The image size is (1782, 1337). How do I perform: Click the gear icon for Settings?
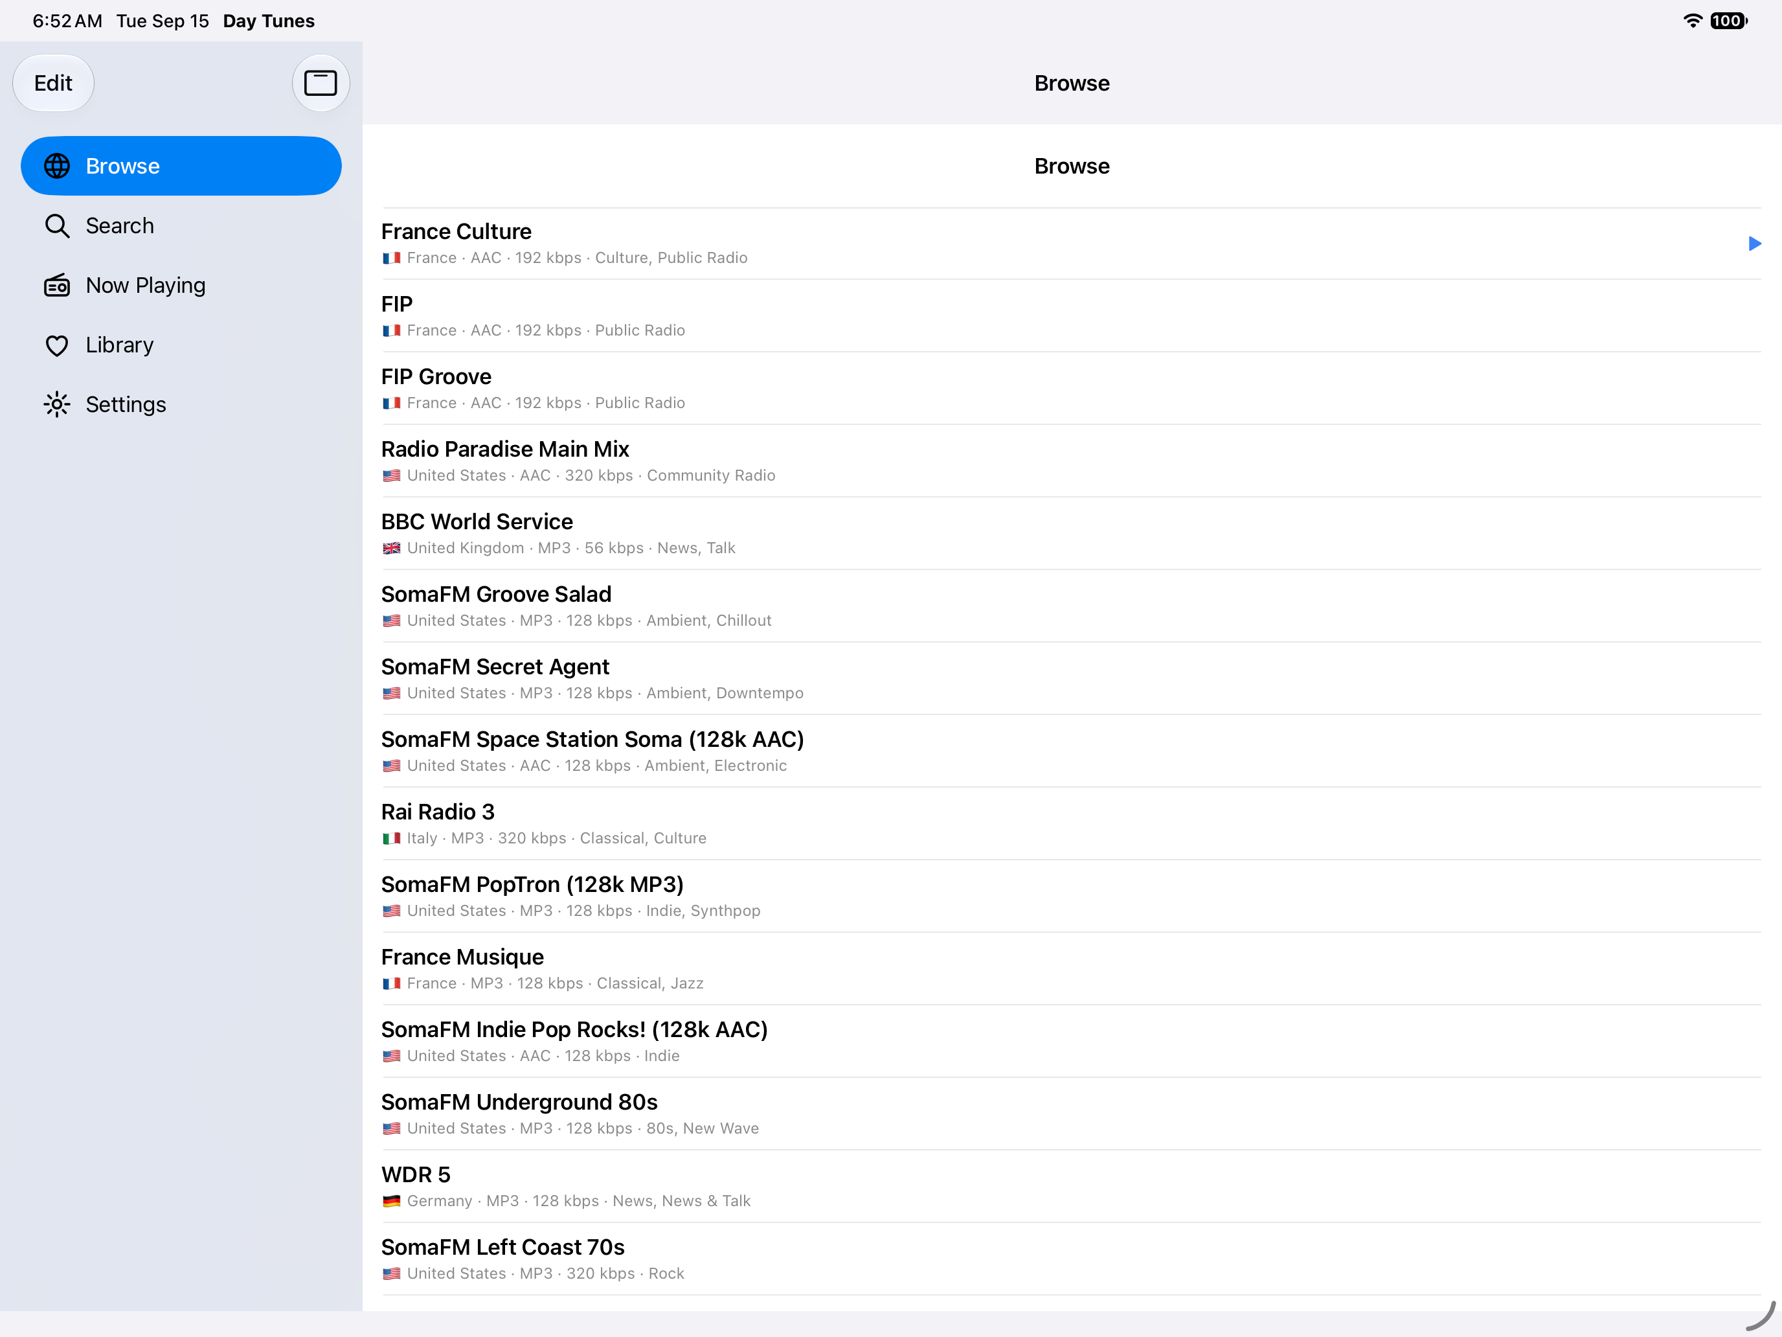pyautogui.click(x=56, y=405)
